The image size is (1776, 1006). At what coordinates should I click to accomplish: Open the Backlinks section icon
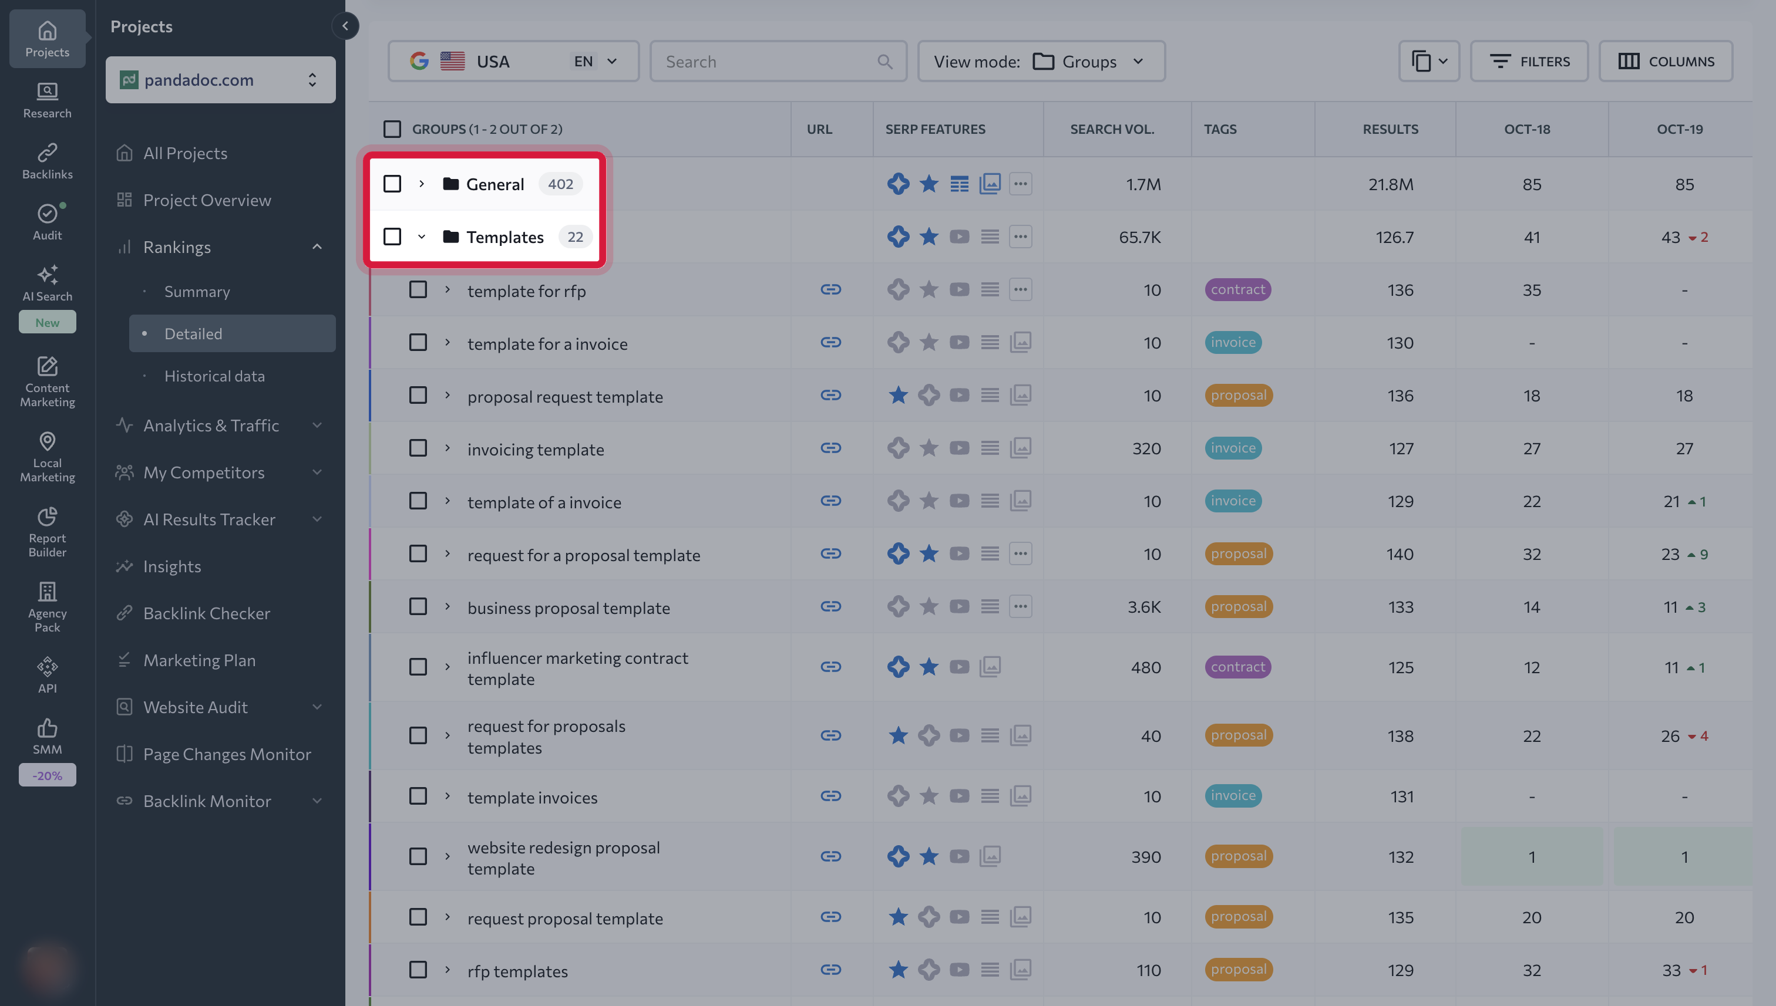click(x=47, y=152)
